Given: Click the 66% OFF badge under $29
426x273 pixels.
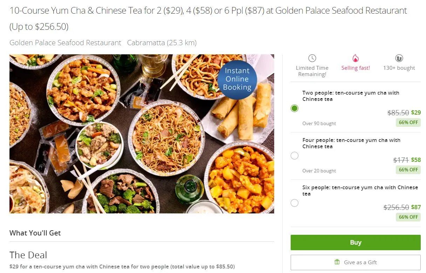Looking at the screenshot, I should (408, 122).
